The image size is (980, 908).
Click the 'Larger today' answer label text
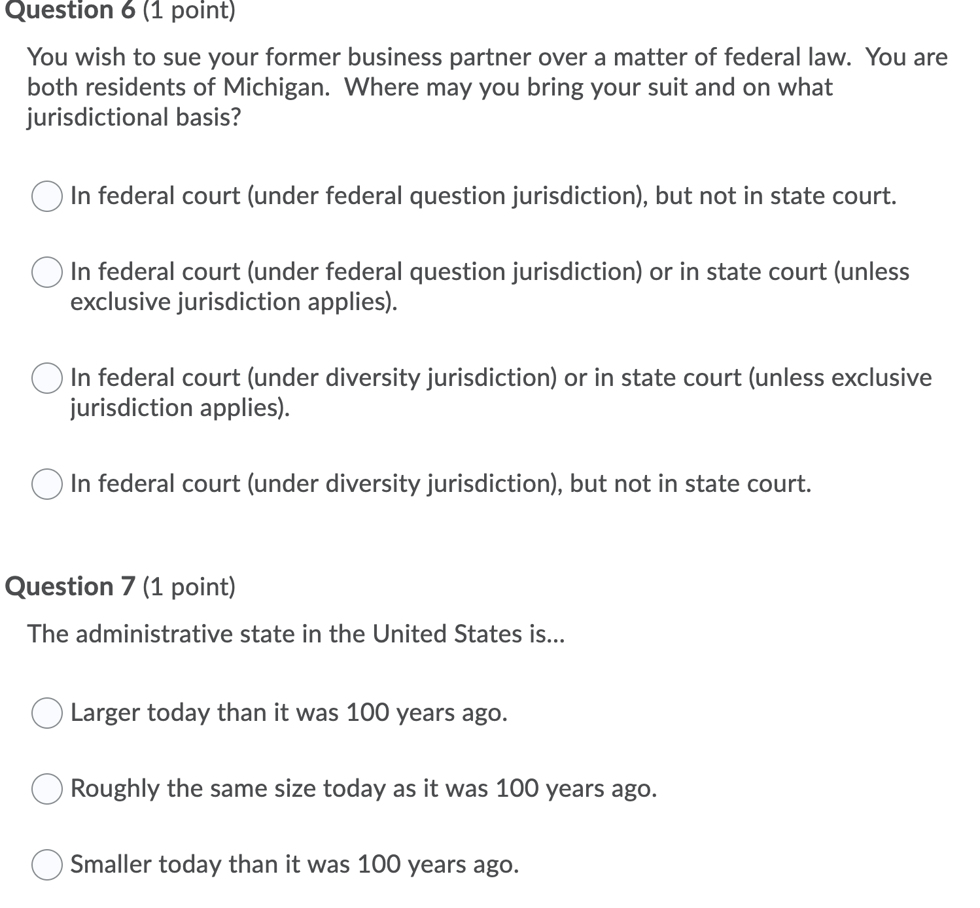point(288,713)
